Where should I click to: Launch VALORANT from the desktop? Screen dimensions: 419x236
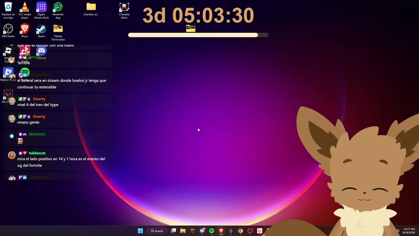[x=8, y=96]
